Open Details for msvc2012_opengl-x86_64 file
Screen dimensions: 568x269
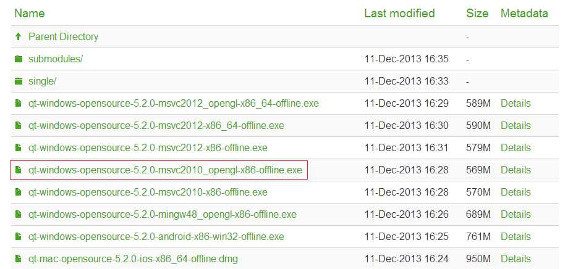[x=515, y=104]
